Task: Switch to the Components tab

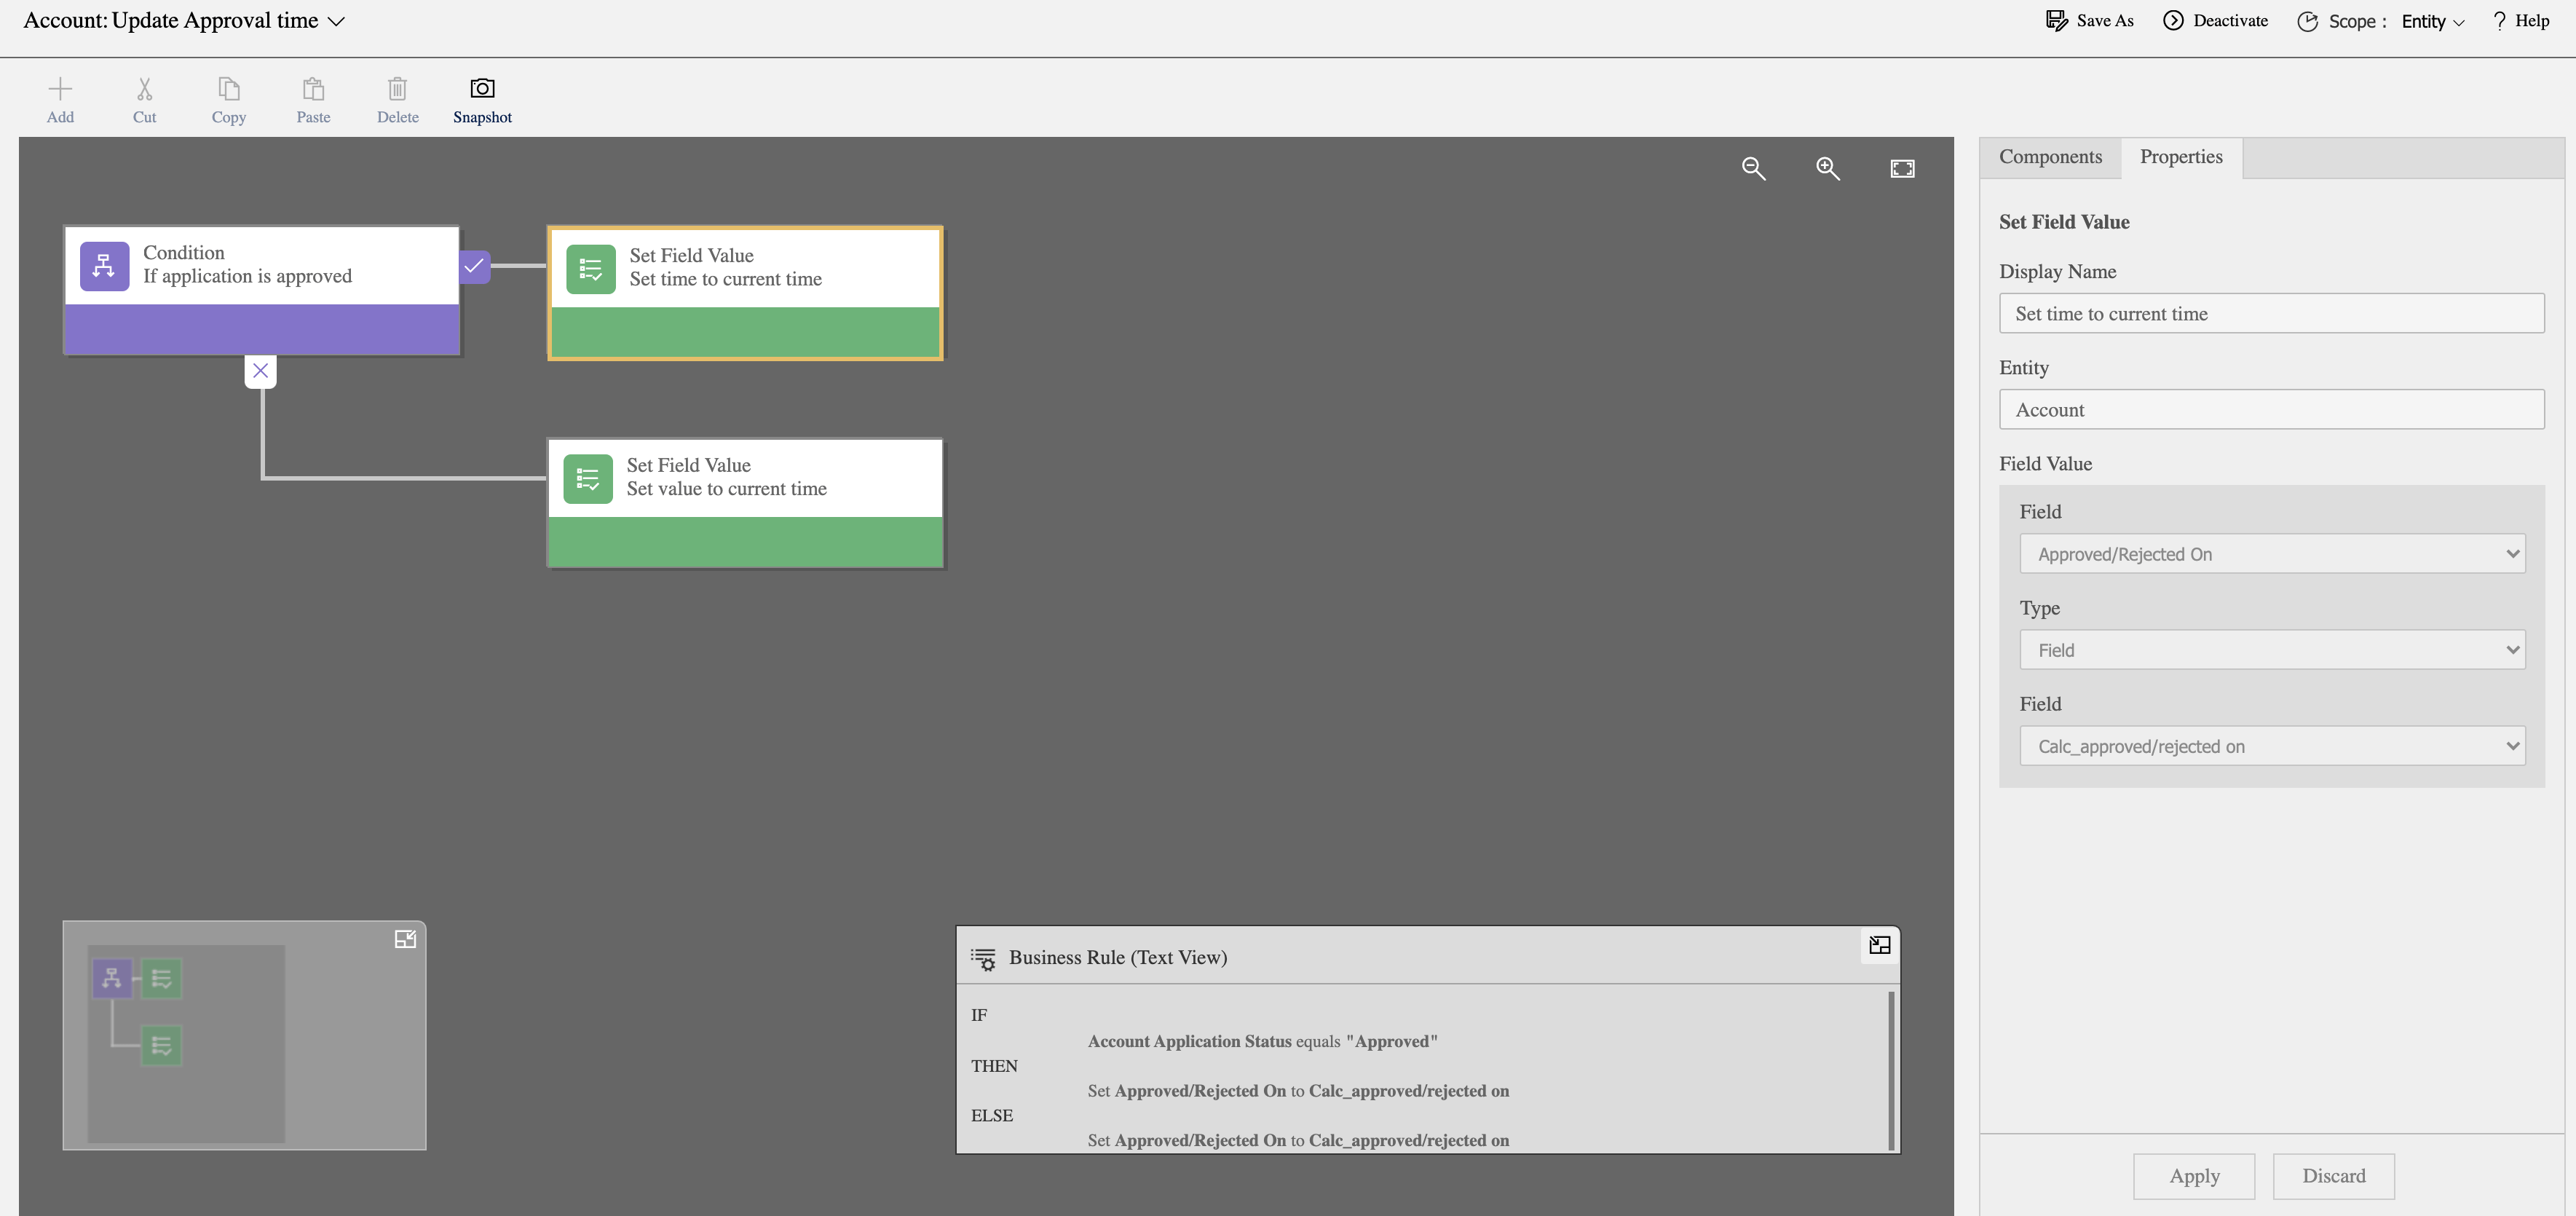Action: (2050, 157)
